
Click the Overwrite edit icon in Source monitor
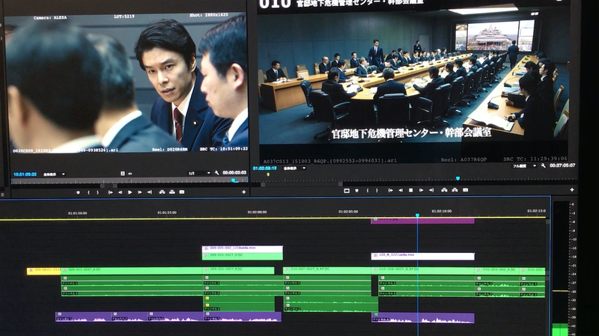172,192
